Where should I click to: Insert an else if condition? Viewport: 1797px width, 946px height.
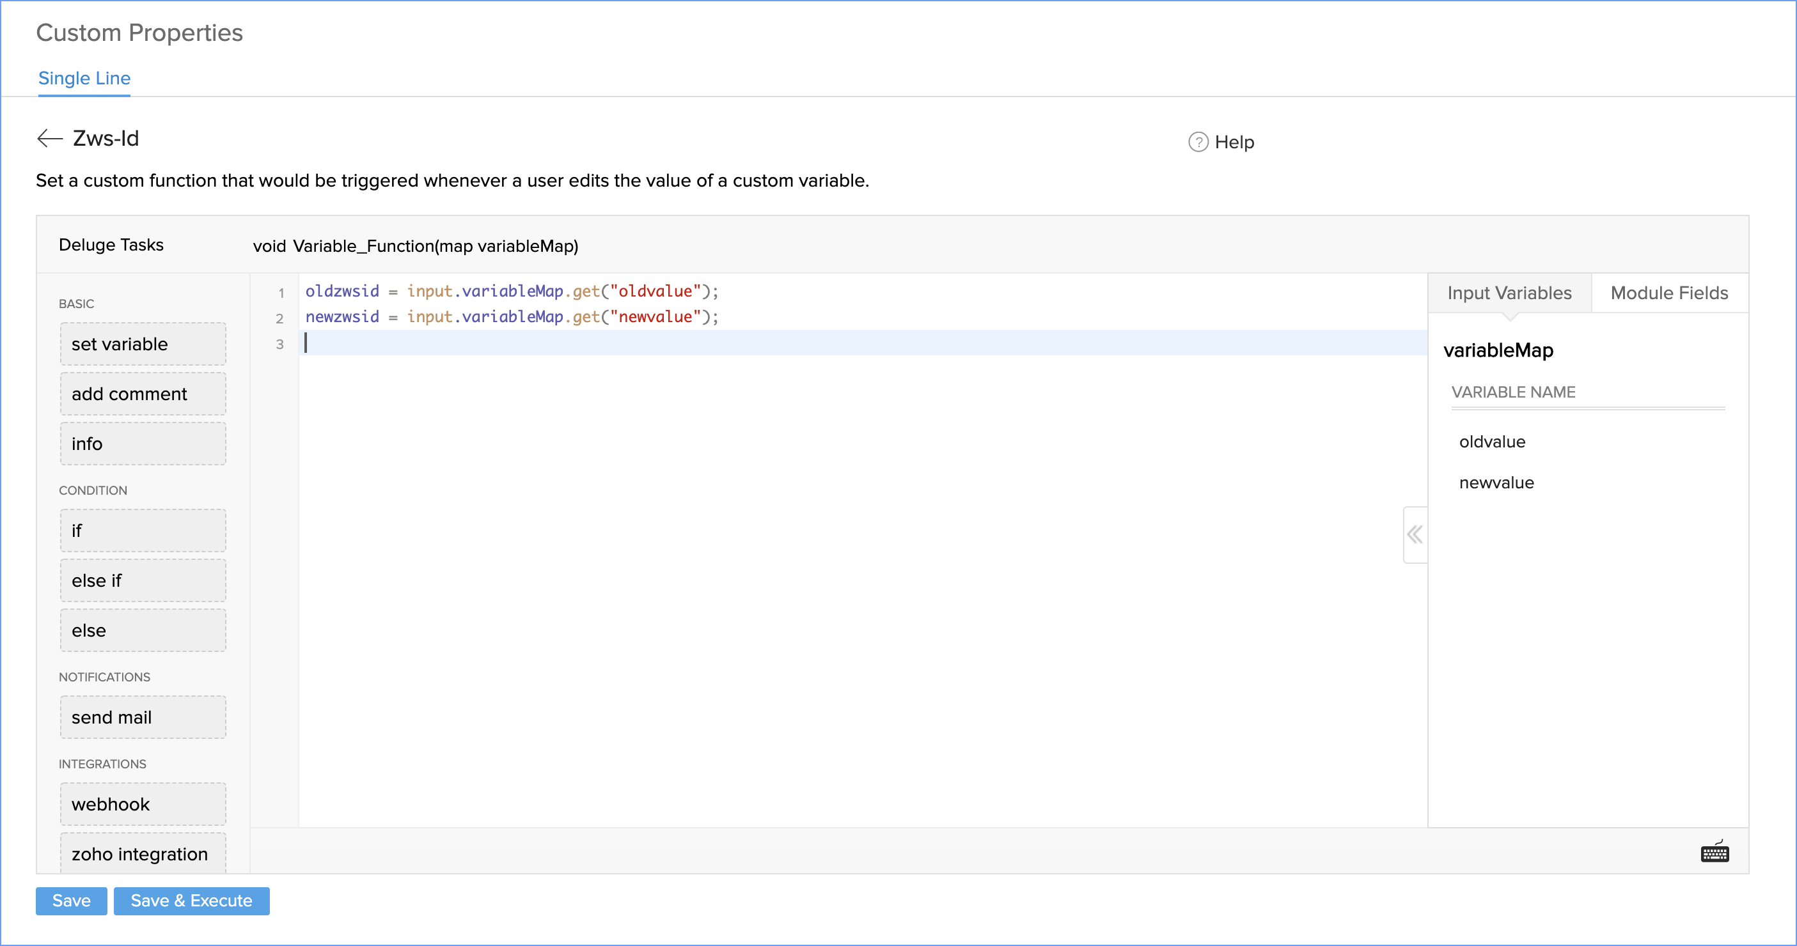(143, 580)
